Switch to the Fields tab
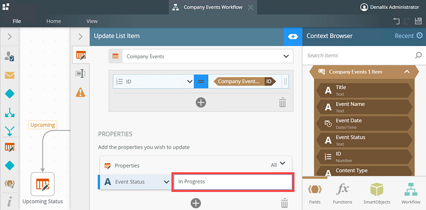426x210 pixels. click(x=315, y=194)
